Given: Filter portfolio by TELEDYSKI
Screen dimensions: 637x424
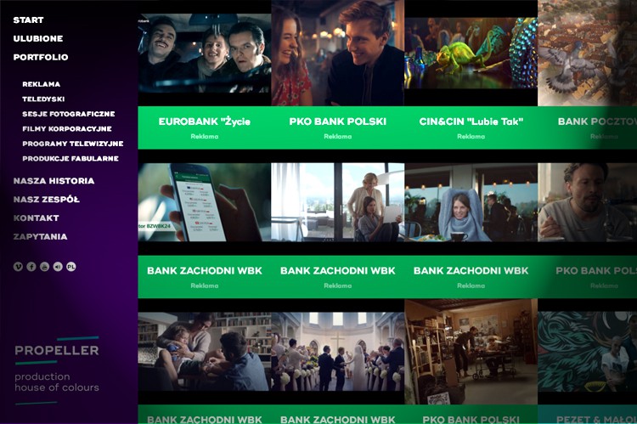Looking at the screenshot, I should pos(43,99).
